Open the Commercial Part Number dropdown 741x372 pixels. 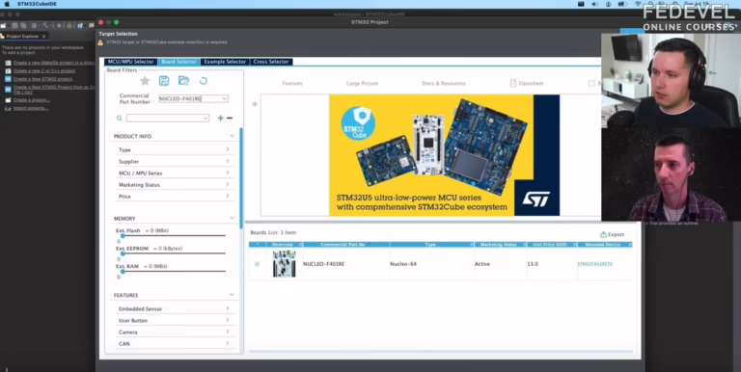(225, 98)
